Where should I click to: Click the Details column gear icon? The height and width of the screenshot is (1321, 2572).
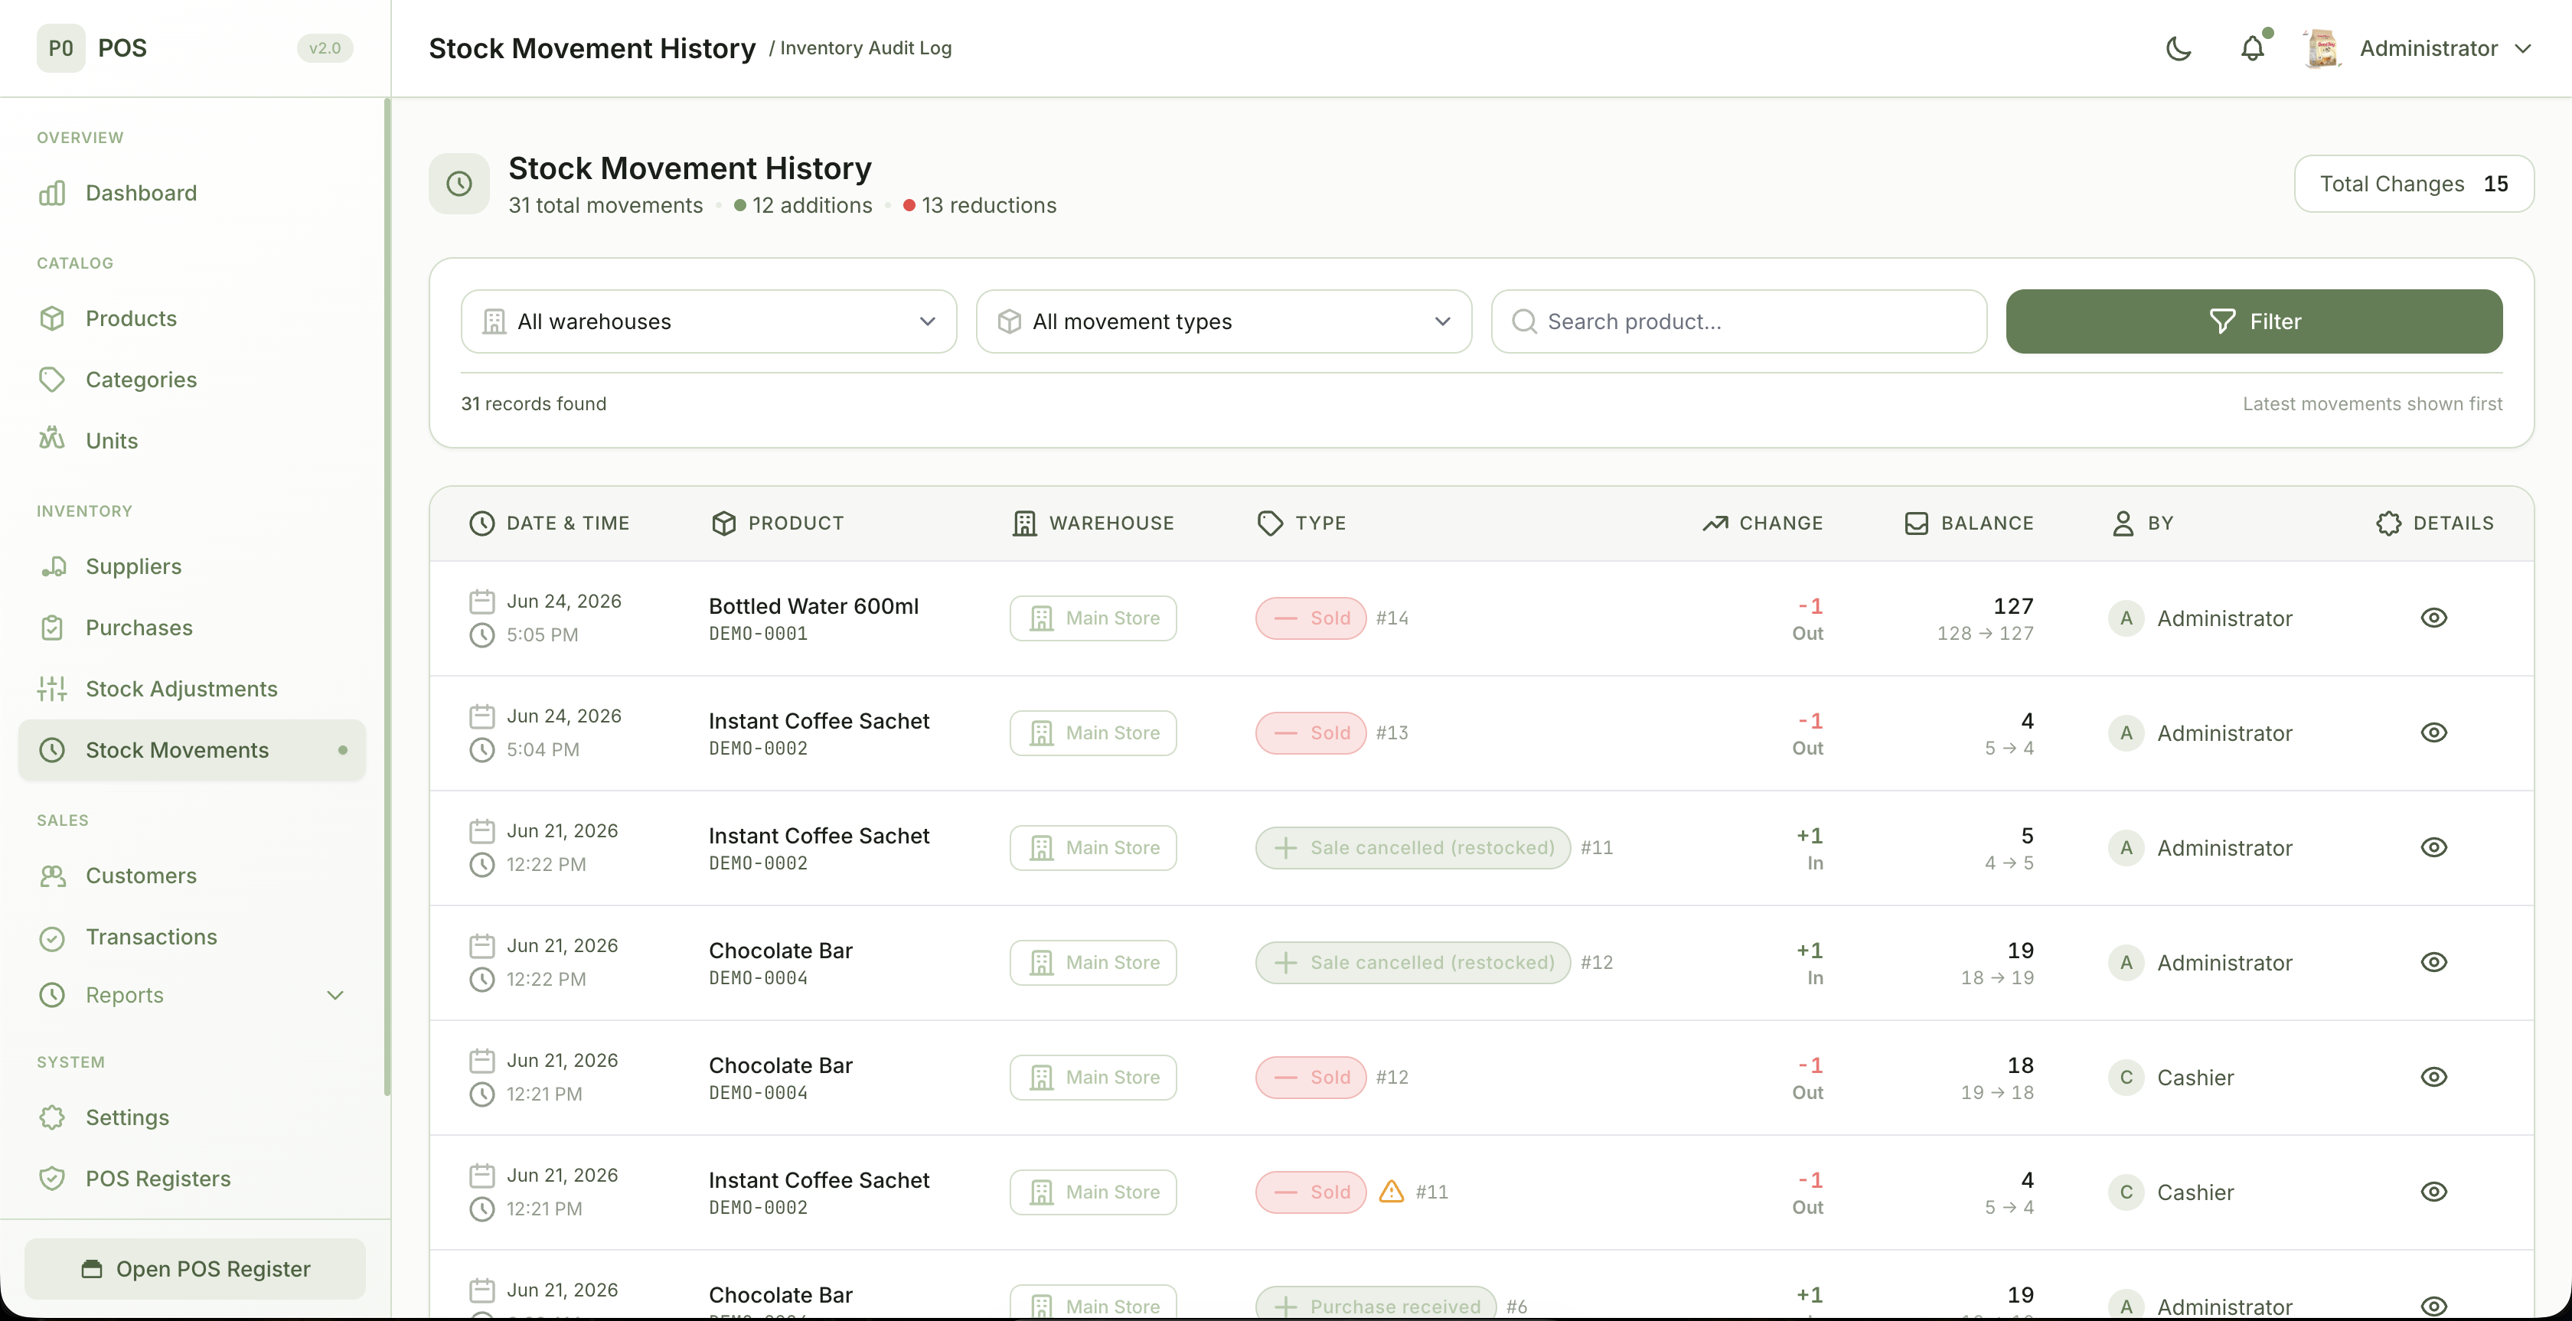2388,524
